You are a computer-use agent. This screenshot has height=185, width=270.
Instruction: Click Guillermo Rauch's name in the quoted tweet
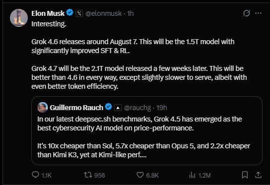pyautogui.click(x=76, y=108)
